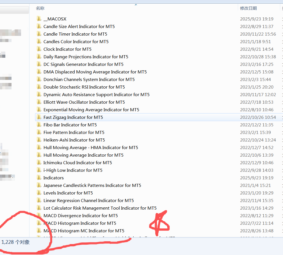The height and width of the screenshot is (255, 283).
Task: Click the Levels Indicator for MT5 folder icon
Action: pos(39,193)
